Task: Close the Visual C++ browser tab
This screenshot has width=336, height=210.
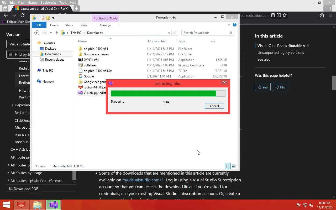Action: coord(66,8)
